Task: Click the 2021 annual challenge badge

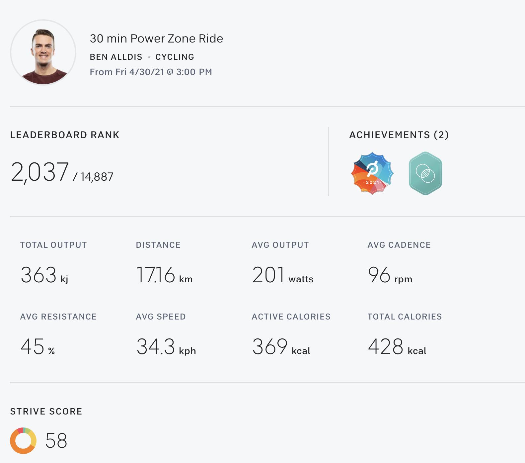Action: point(372,173)
